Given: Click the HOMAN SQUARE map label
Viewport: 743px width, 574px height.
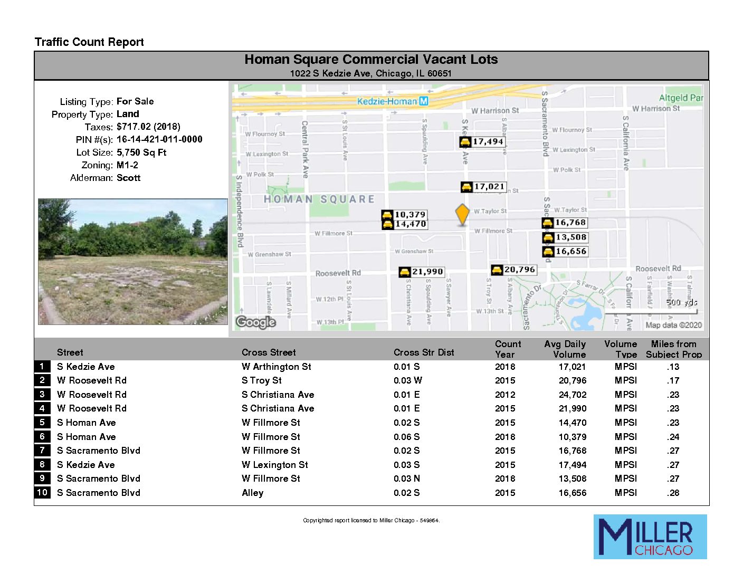Looking at the screenshot, I should [319, 199].
